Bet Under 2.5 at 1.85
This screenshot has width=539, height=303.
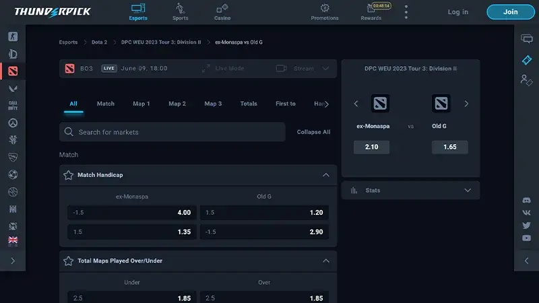[131, 298]
